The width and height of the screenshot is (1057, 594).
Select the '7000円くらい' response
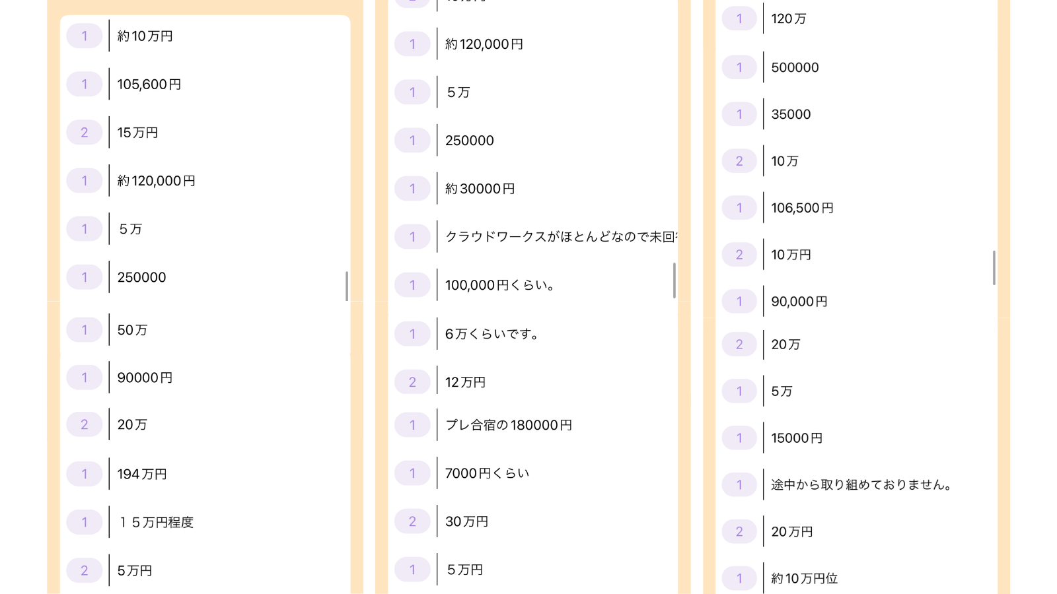point(487,473)
